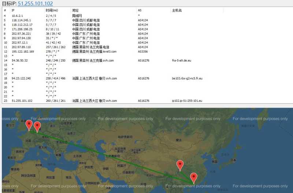Select the hop 23 IP cell 51.255.101.102

pos(22,101)
